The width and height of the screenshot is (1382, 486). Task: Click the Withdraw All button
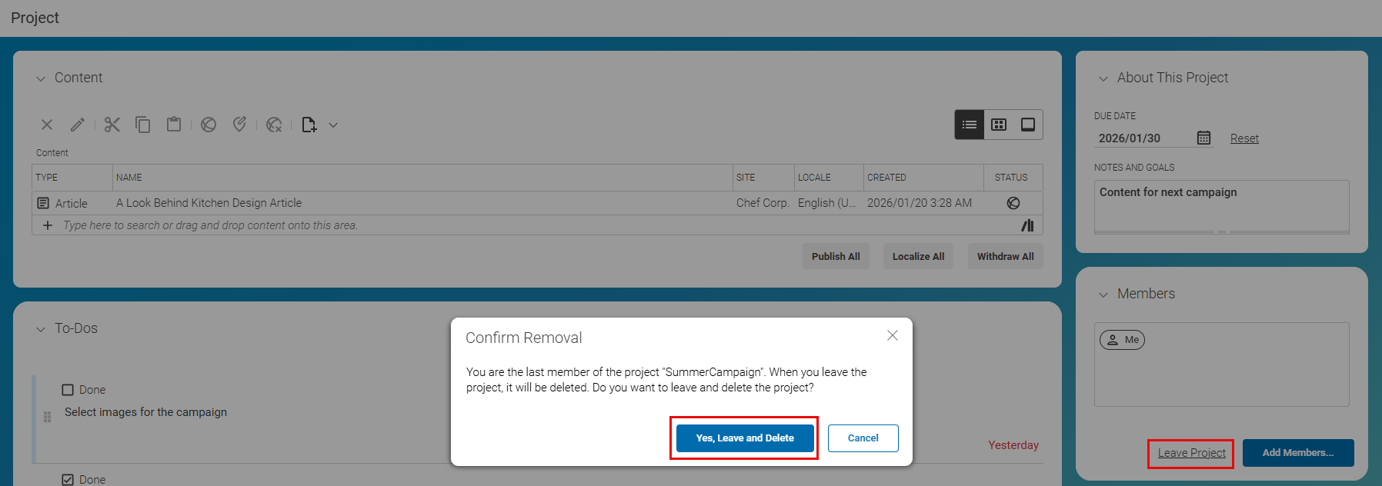pyautogui.click(x=1005, y=257)
